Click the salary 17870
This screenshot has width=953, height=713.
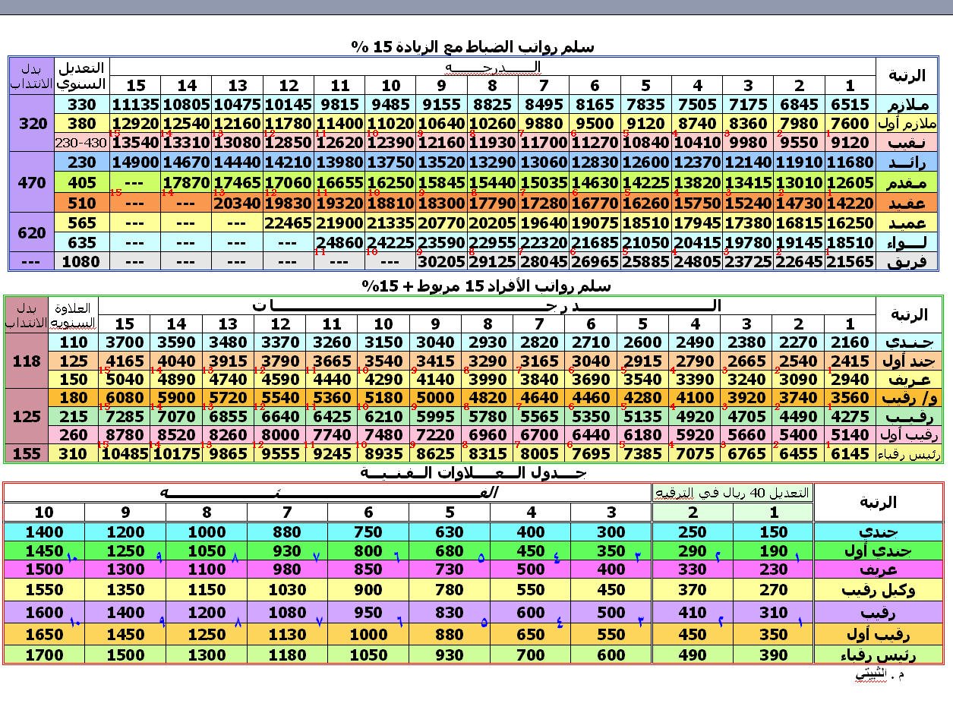click(x=187, y=183)
